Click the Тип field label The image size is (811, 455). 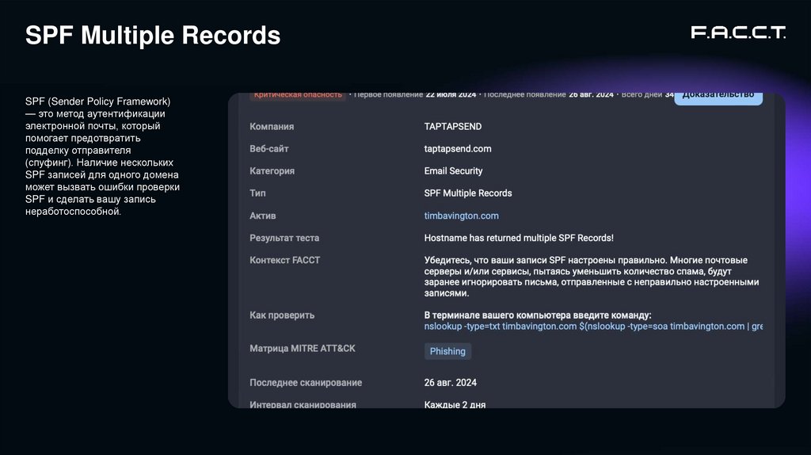coord(257,193)
